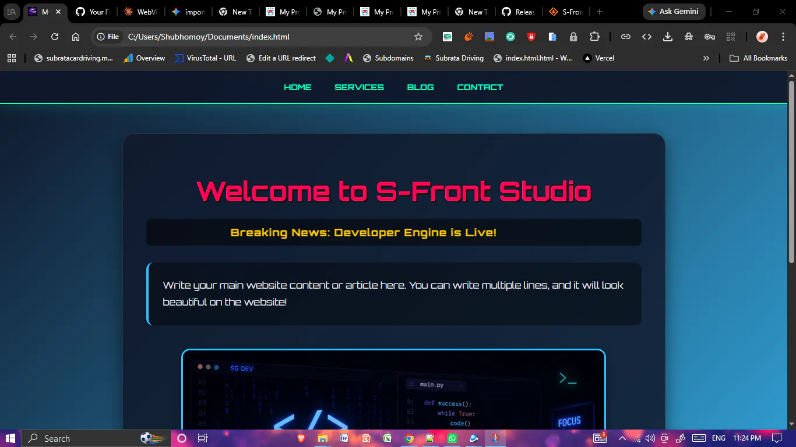
Task: Open the landscape picture extension icon
Action: click(x=489, y=37)
